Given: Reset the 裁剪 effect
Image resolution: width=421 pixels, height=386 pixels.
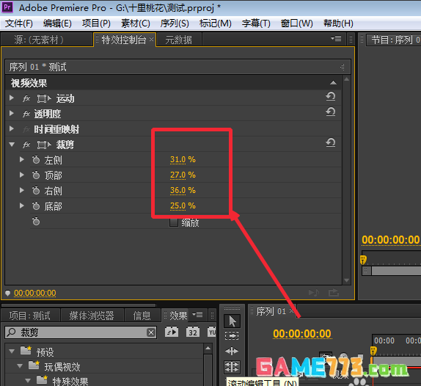Looking at the screenshot, I should (331, 142).
